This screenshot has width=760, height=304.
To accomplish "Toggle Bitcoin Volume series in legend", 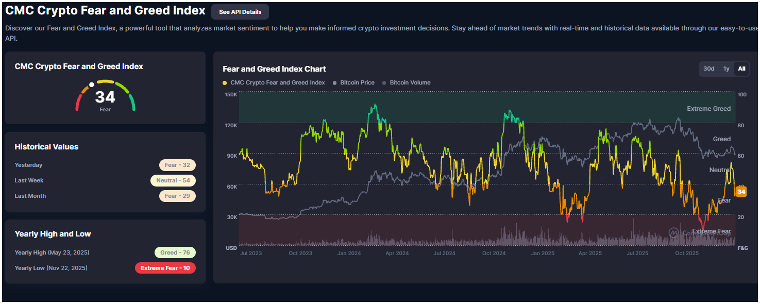I will click(x=410, y=83).
